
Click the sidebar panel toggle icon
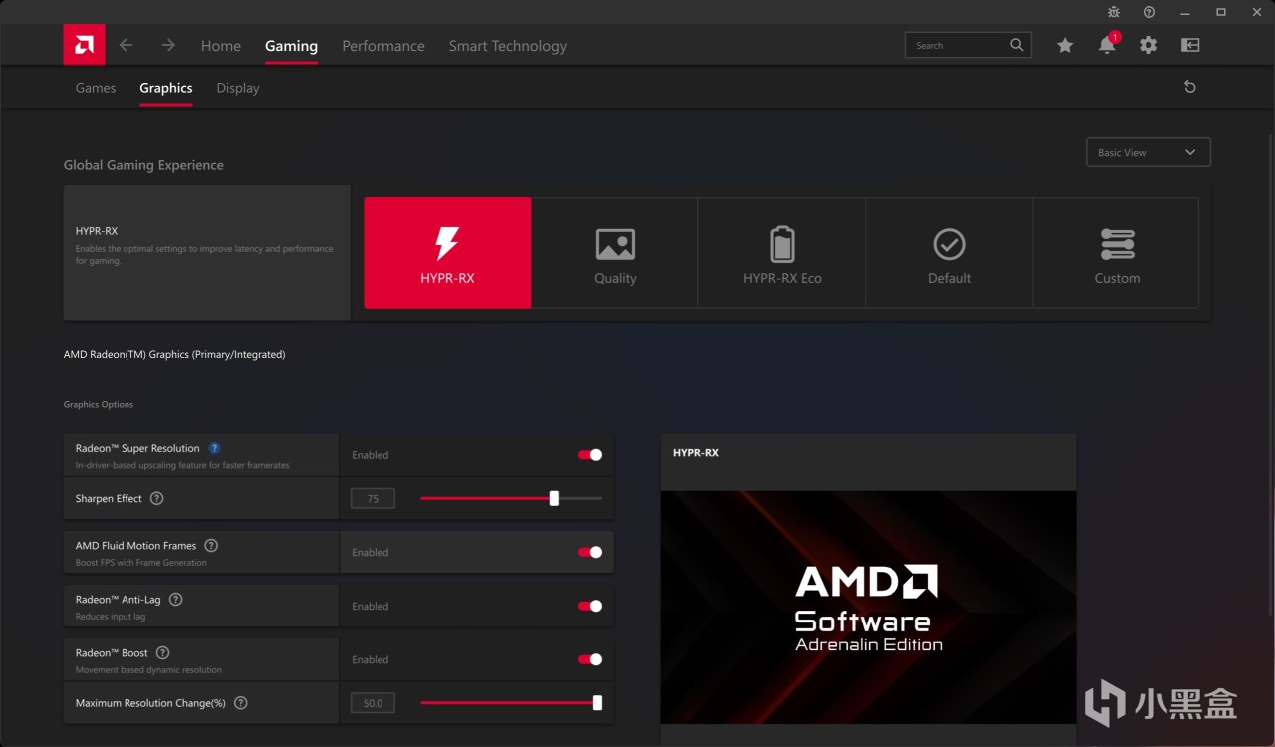1190,45
